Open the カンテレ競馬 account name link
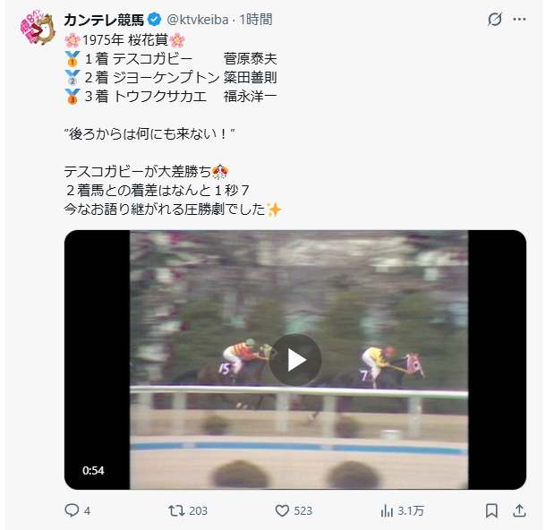 pyautogui.click(x=104, y=20)
